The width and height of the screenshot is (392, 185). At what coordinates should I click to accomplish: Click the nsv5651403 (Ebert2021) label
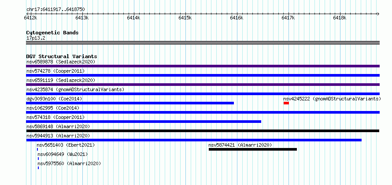66,145
